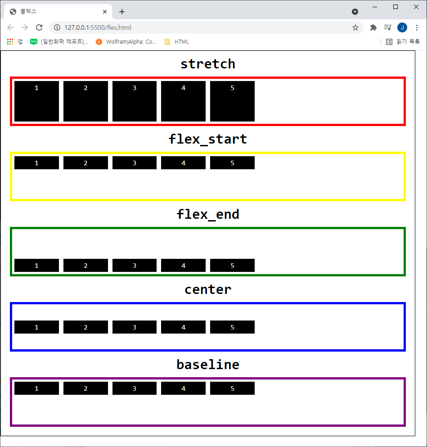Click the flex_start heading
This screenshot has height=447, width=427.
(x=208, y=139)
